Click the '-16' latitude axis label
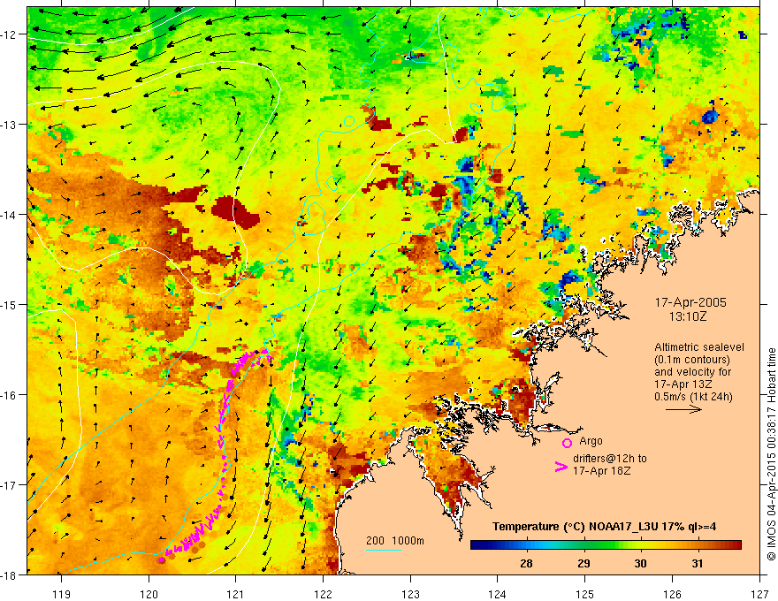 [x=10, y=395]
